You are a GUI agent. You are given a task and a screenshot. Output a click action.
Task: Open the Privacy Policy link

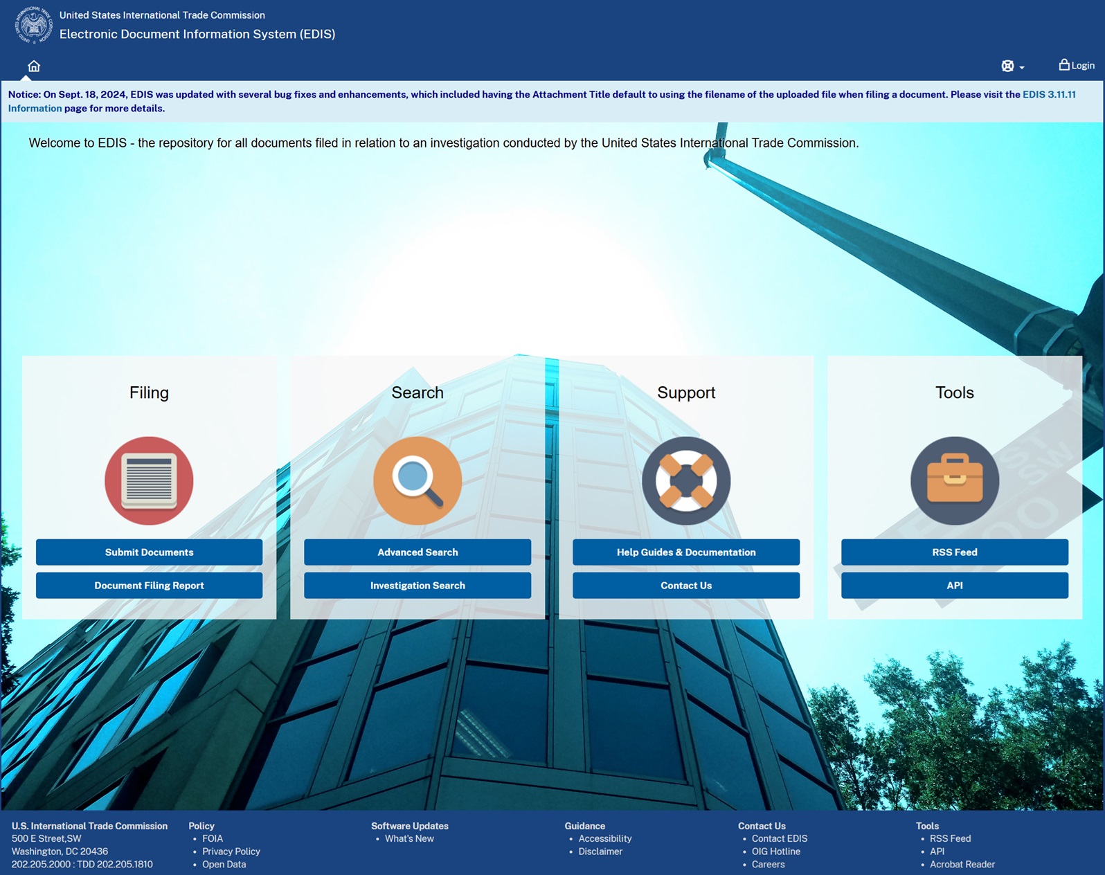tap(231, 851)
